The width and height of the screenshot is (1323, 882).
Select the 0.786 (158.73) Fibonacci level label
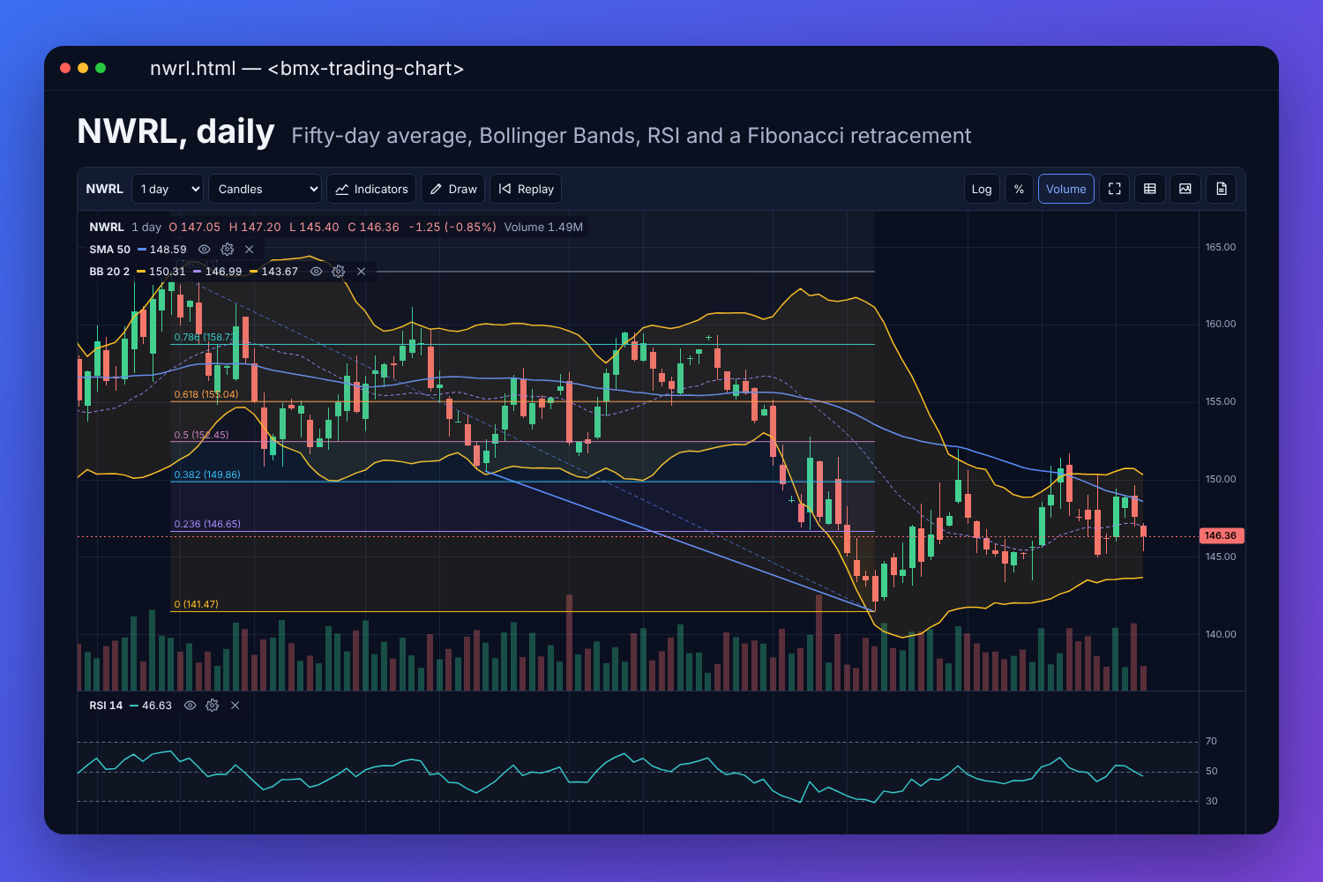coord(205,337)
